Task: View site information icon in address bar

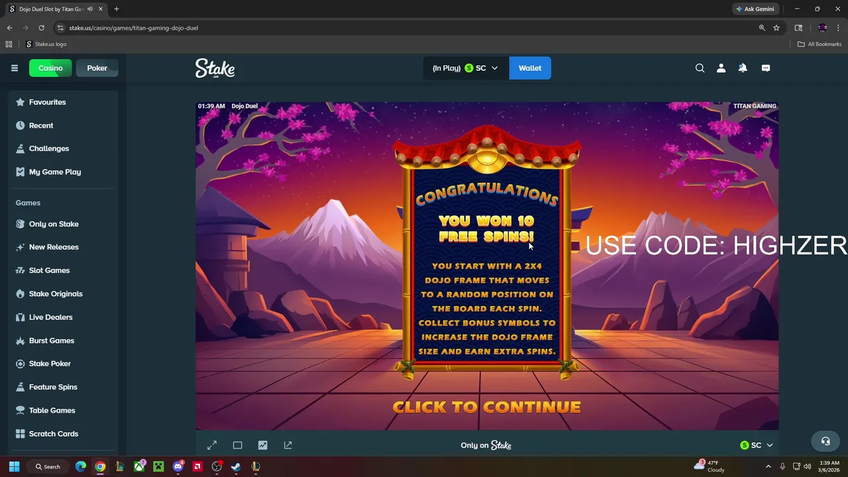Action: (60, 28)
